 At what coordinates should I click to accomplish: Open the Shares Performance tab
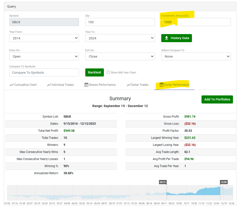click(x=100, y=85)
